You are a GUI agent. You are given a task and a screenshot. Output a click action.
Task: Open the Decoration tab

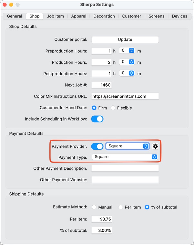[104, 16]
